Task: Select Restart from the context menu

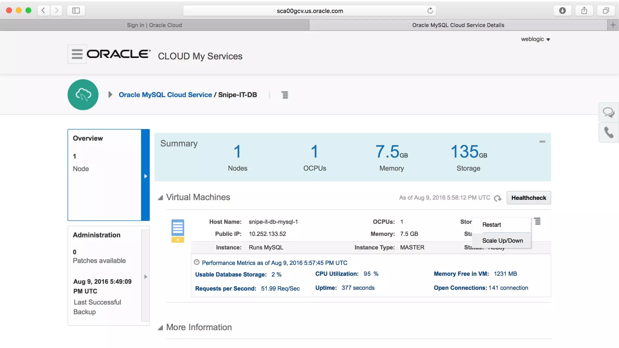Action: click(x=492, y=225)
